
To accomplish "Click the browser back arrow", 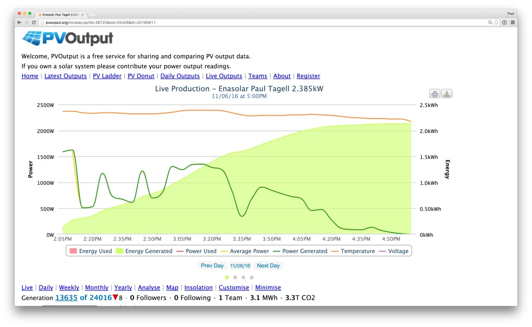I will [x=19, y=22].
